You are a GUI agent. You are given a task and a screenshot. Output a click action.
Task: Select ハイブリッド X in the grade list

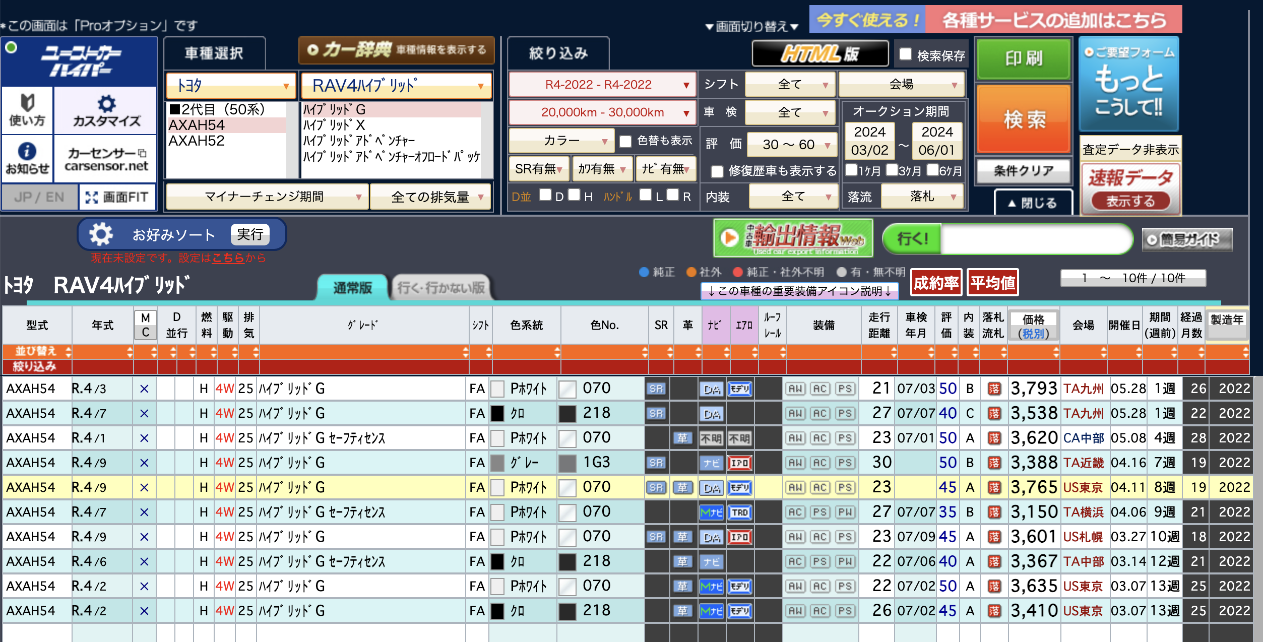pyautogui.click(x=391, y=125)
